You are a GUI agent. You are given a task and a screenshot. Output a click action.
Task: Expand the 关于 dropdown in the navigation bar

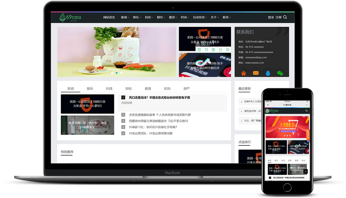coord(215,17)
